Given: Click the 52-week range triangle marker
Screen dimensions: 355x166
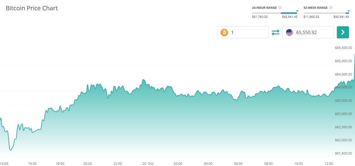Looking at the screenshot, I should pos(349,11).
